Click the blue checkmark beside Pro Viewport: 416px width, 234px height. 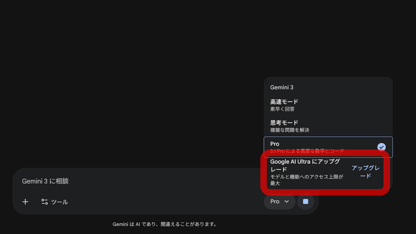382,147
